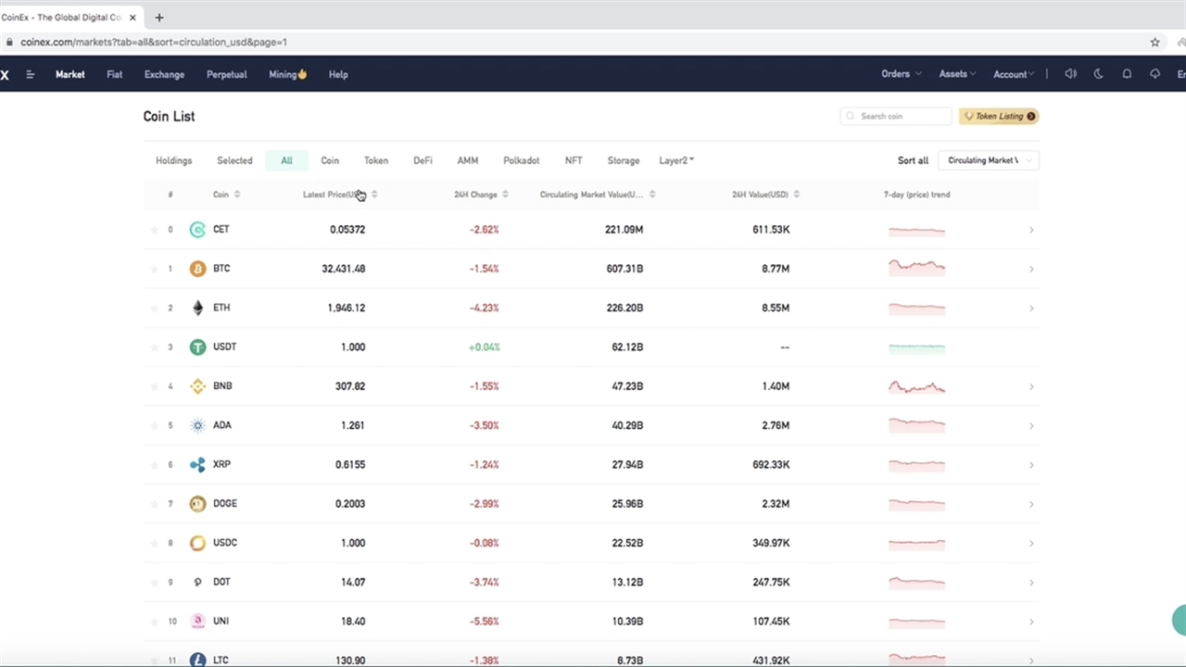This screenshot has height=667, width=1186.
Task: Click the download app cloud icon
Action: tap(1154, 74)
